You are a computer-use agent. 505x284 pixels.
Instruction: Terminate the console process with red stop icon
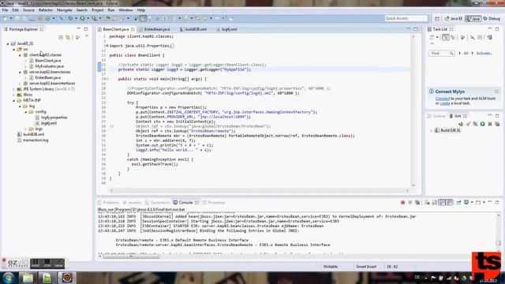point(402,203)
